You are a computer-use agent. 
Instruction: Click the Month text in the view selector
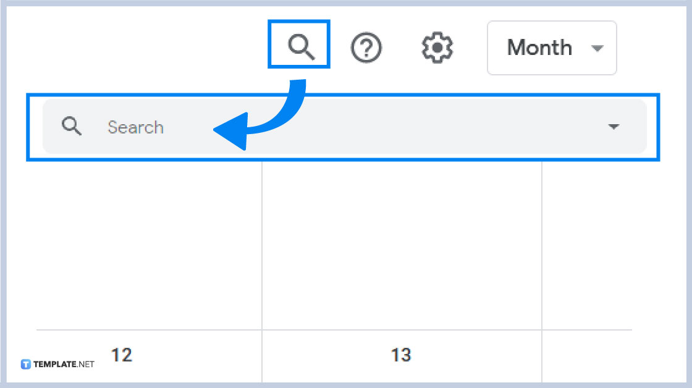539,48
